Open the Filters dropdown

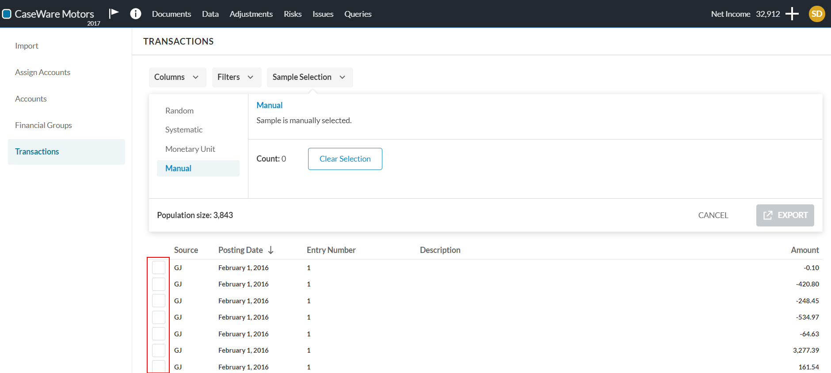(x=236, y=77)
